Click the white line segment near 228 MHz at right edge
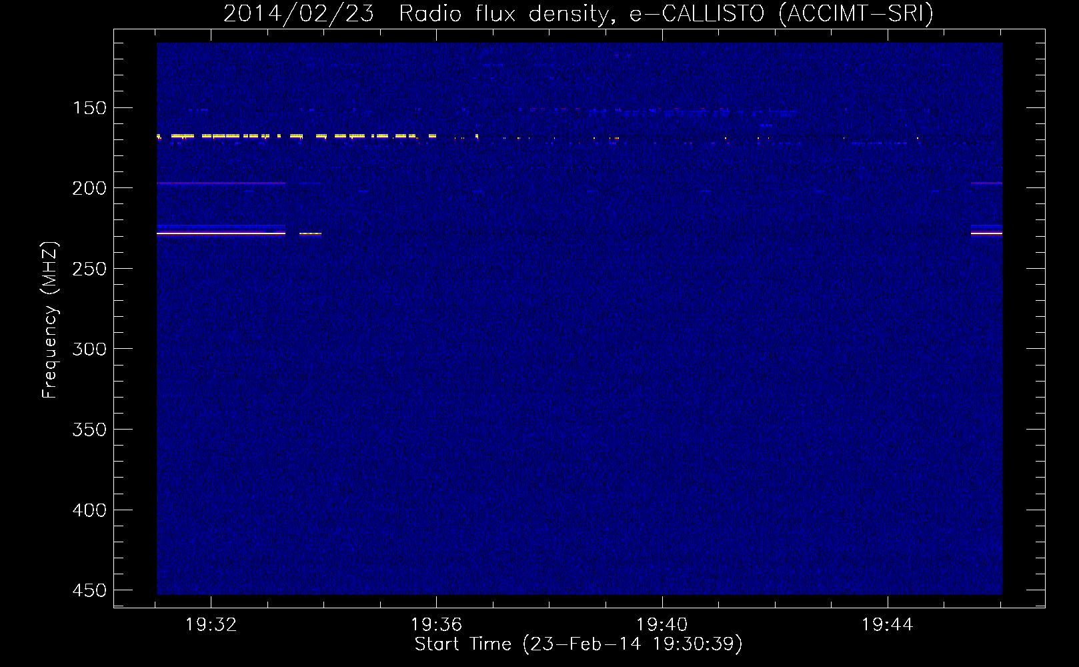The width and height of the screenshot is (1079, 667). [986, 233]
